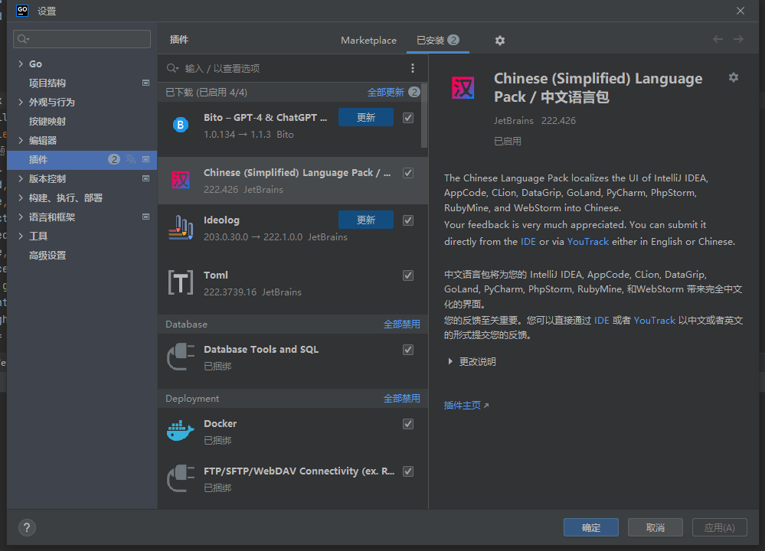
Task: Expand the Go settings section
Action: click(20, 64)
